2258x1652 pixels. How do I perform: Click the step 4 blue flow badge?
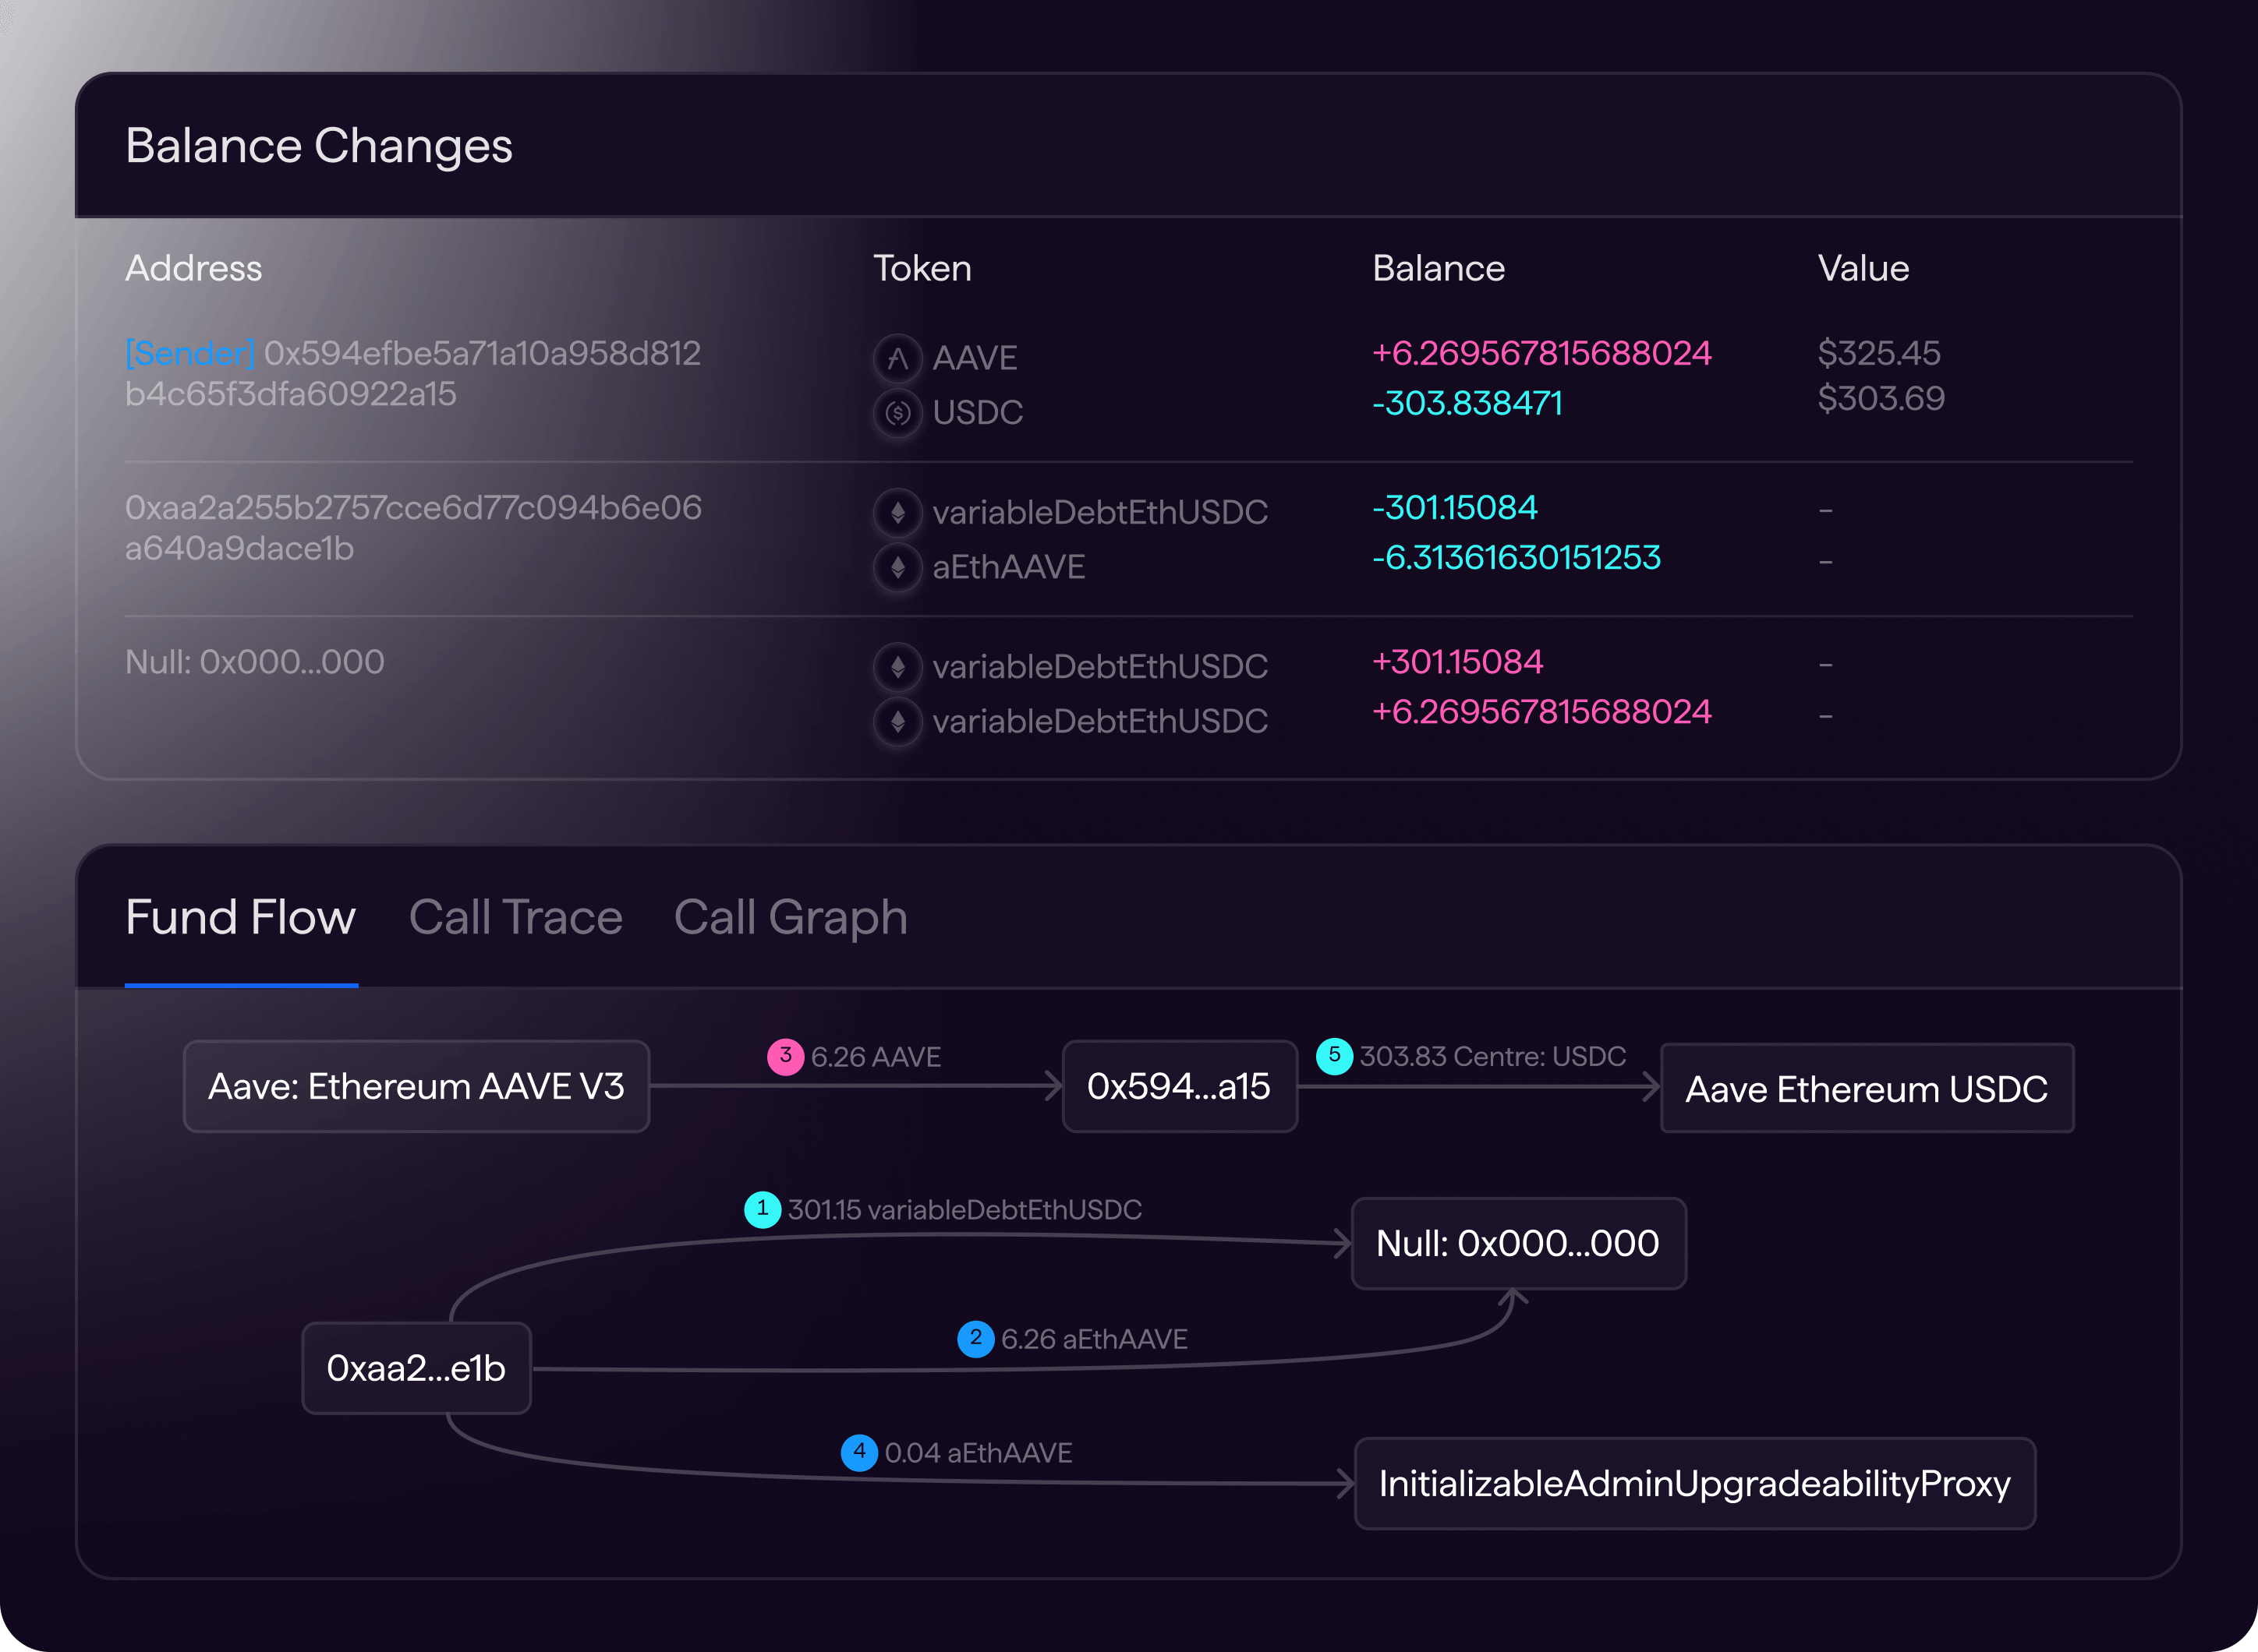click(859, 1452)
